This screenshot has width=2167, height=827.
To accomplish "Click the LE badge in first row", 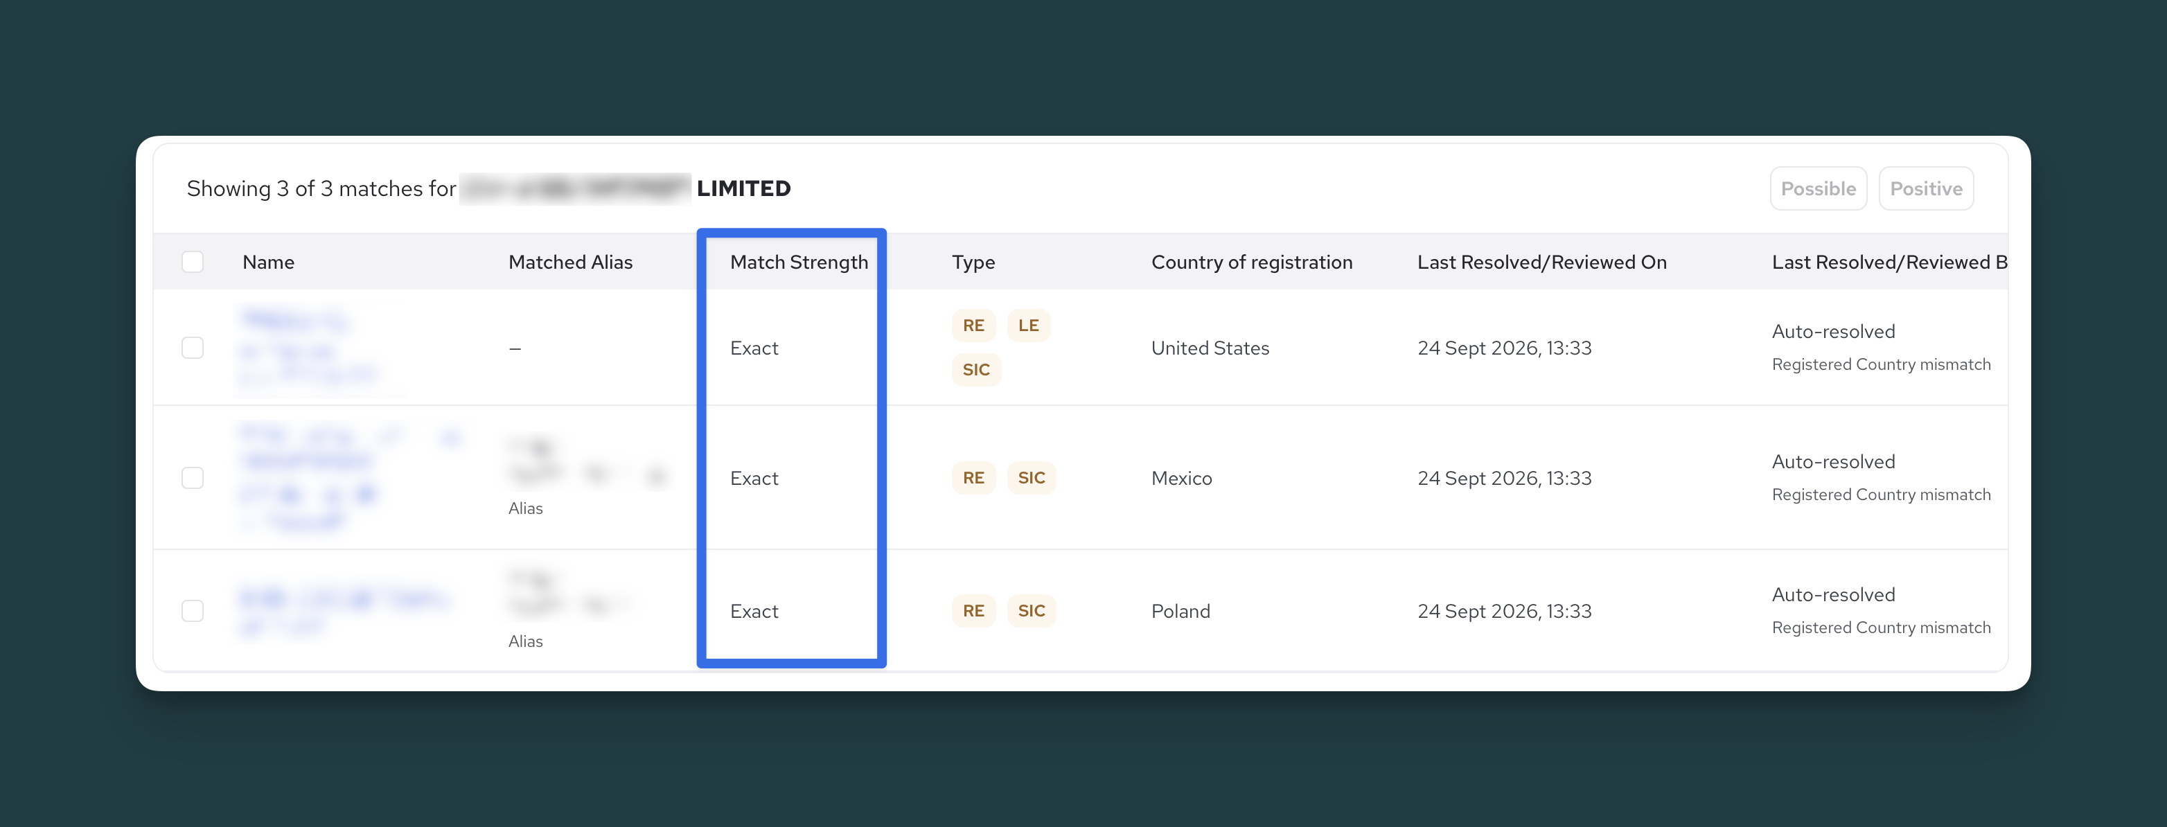I will pyautogui.click(x=1028, y=326).
